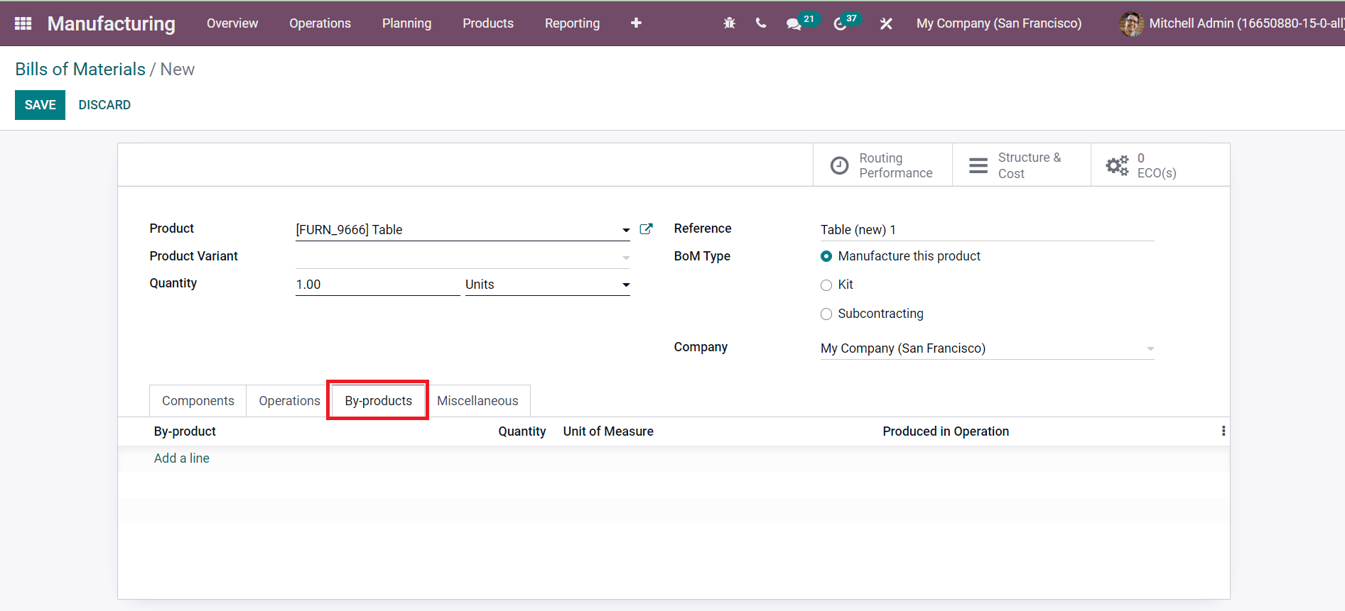Screen dimensions: 1345x611
Task: Click the Quantity 1.00 input field
Action: tap(377, 285)
